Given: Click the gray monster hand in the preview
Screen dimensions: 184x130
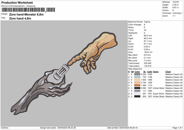Looking at the screenshot, I should [x=41, y=91].
